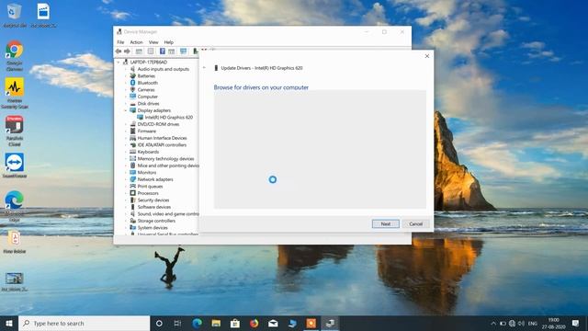Click the blue Help toolbar icon

[x=162, y=51]
